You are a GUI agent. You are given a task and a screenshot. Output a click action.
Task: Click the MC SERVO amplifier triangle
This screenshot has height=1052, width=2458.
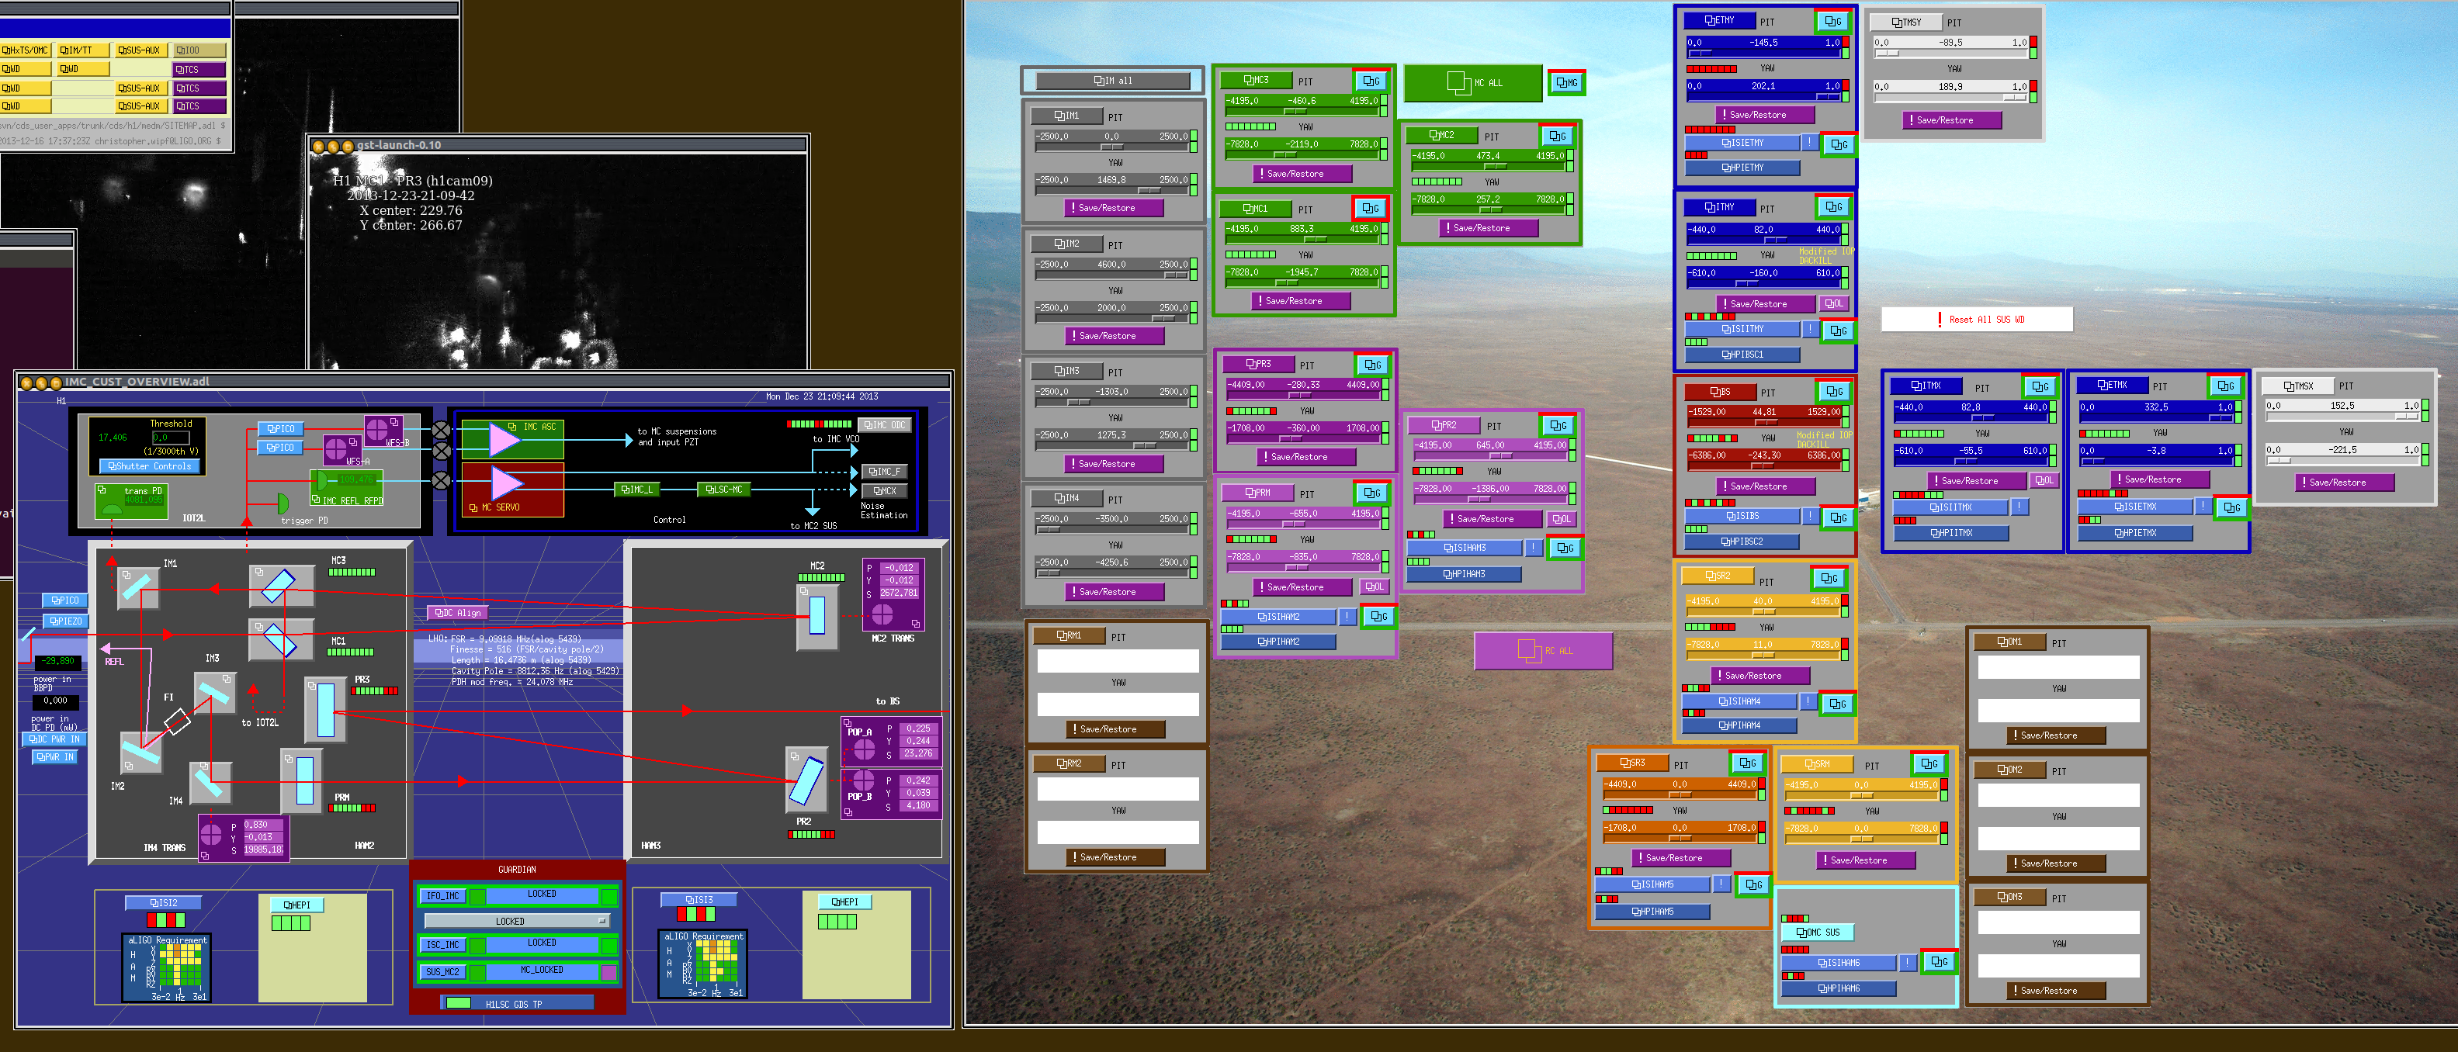tap(506, 483)
